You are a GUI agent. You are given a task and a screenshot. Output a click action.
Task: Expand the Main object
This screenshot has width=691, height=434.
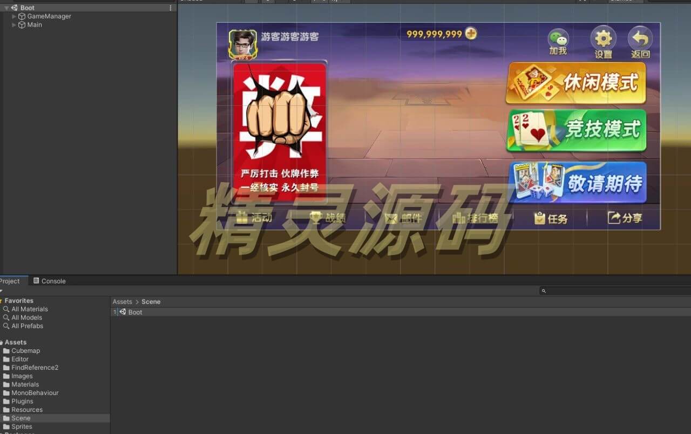tap(14, 25)
